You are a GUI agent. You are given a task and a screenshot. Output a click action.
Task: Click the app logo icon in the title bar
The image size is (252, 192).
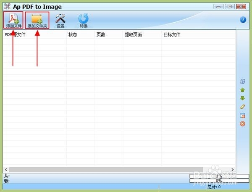(x=7, y=6)
